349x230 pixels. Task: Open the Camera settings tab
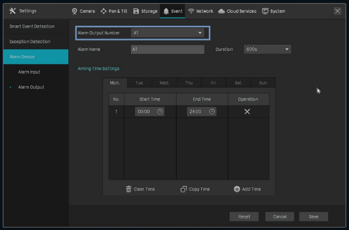pos(83,11)
